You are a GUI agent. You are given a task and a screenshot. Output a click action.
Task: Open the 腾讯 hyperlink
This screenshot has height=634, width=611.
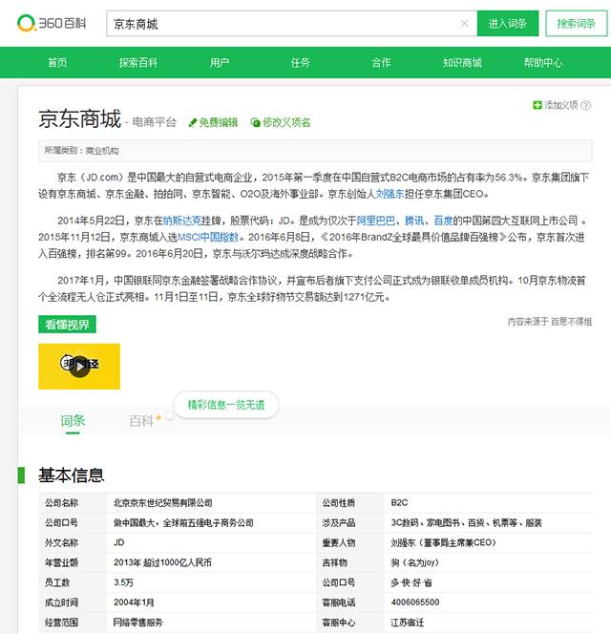click(414, 221)
